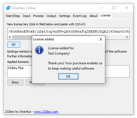Click OK below the license key field
The width and height of the screenshot is (137, 118).
14,45
